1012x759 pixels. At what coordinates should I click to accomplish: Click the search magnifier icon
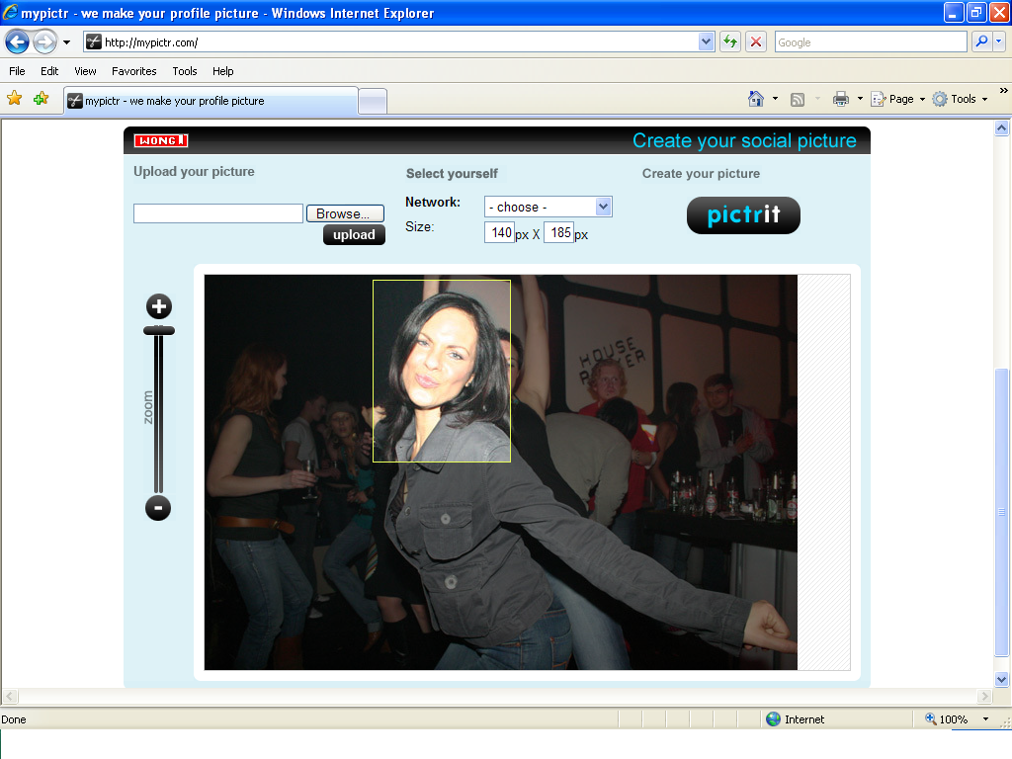point(981,42)
